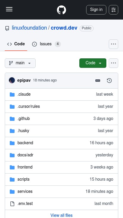The height and width of the screenshot is (218, 123).
Task: Open the services folder
Action: click(x=25, y=191)
